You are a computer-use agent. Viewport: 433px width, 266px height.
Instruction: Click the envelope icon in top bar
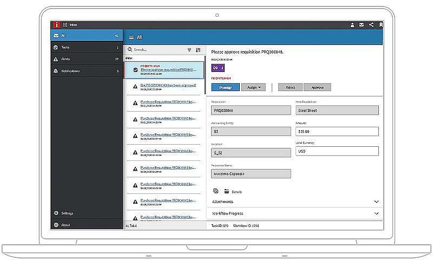pos(361,25)
